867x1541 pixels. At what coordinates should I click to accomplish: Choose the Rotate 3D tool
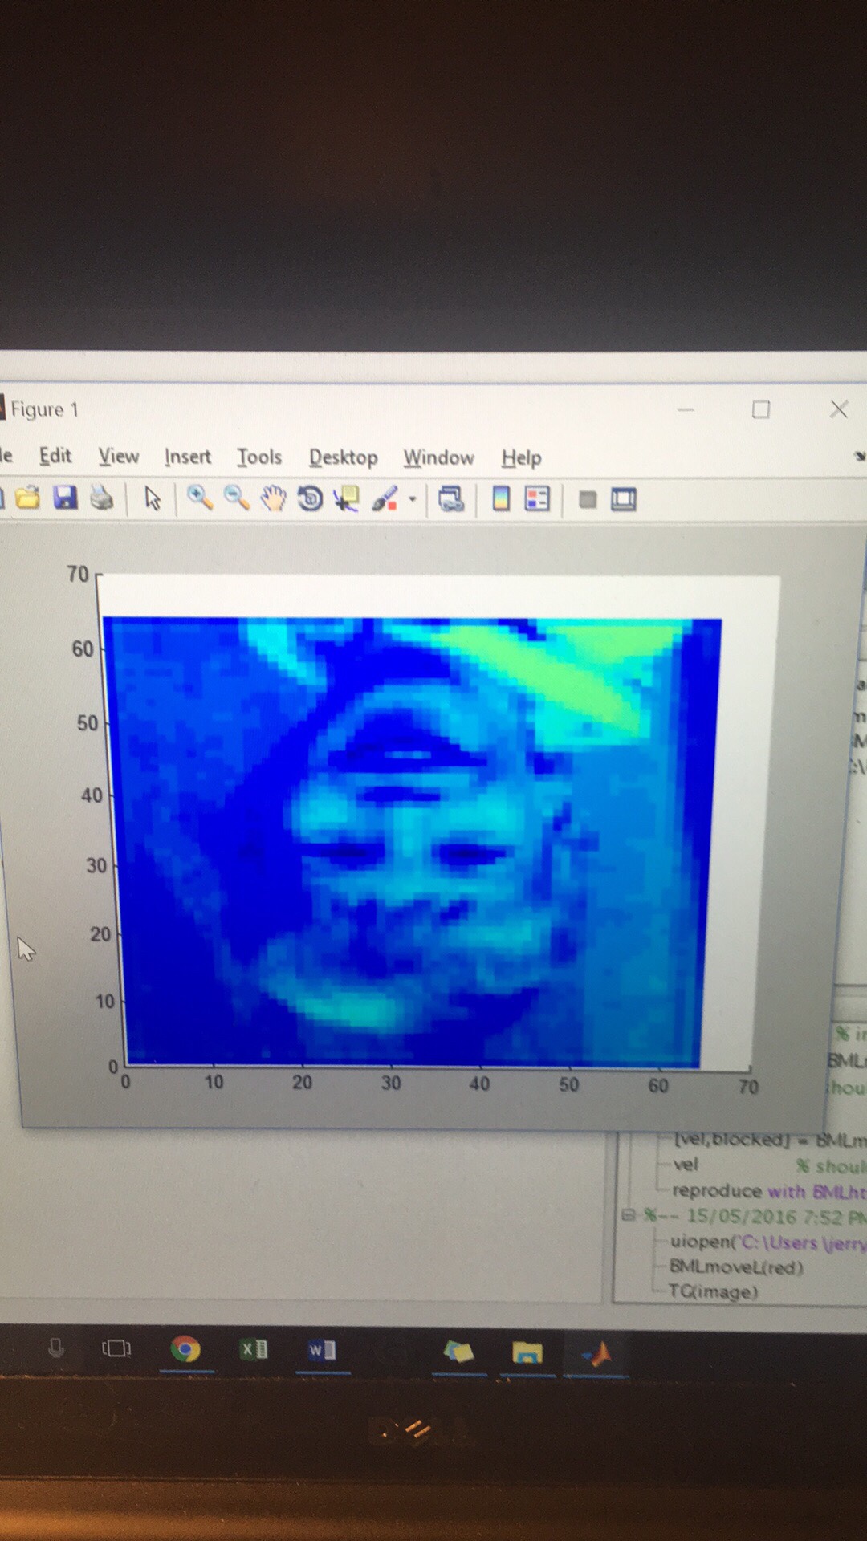[310, 499]
